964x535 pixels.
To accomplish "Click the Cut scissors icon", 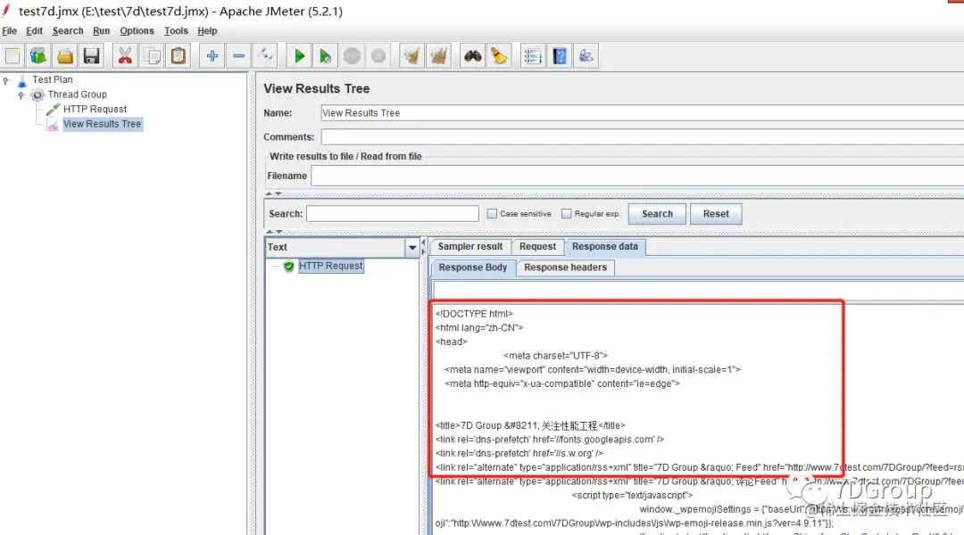I will click(125, 56).
